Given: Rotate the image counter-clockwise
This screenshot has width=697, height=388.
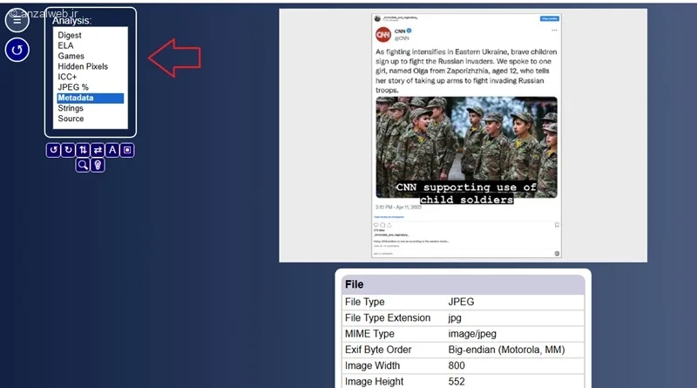Looking at the screenshot, I should (53, 150).
